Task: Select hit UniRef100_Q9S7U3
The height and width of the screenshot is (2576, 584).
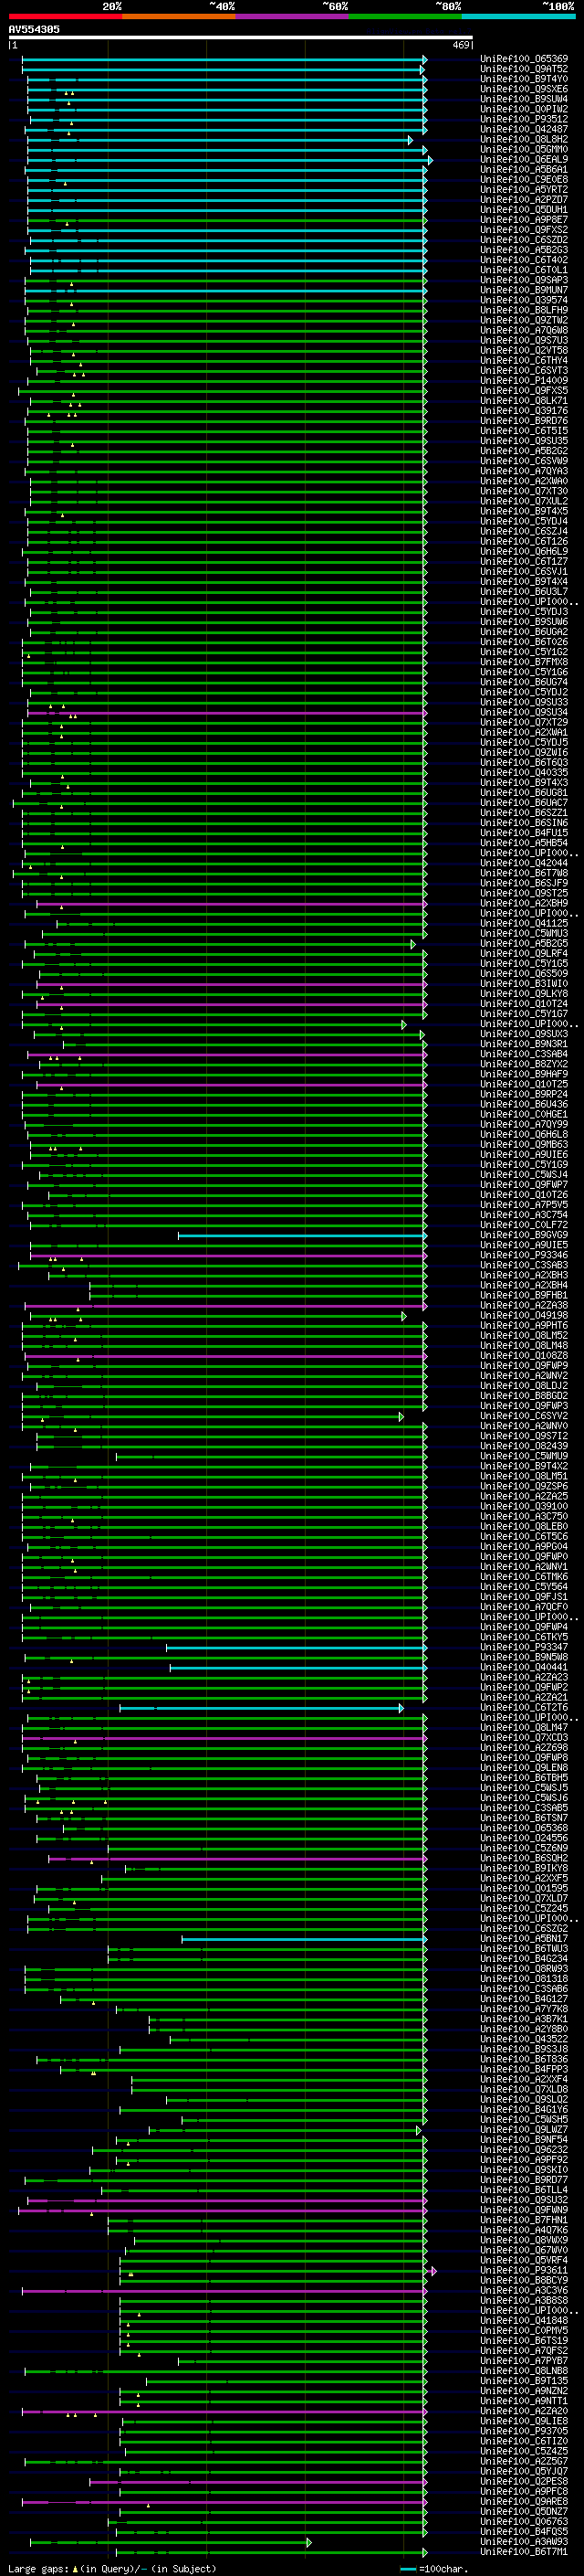Action: tap(524, 340)
